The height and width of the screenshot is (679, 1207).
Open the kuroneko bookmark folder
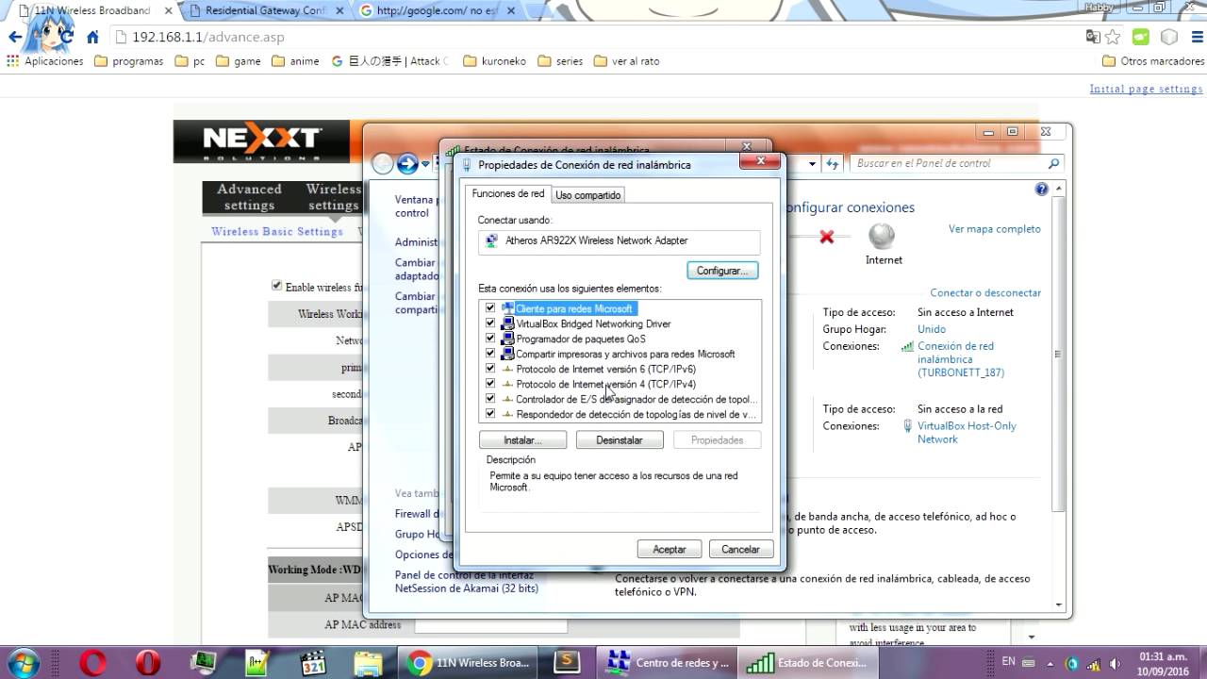(x=493, y=61)
